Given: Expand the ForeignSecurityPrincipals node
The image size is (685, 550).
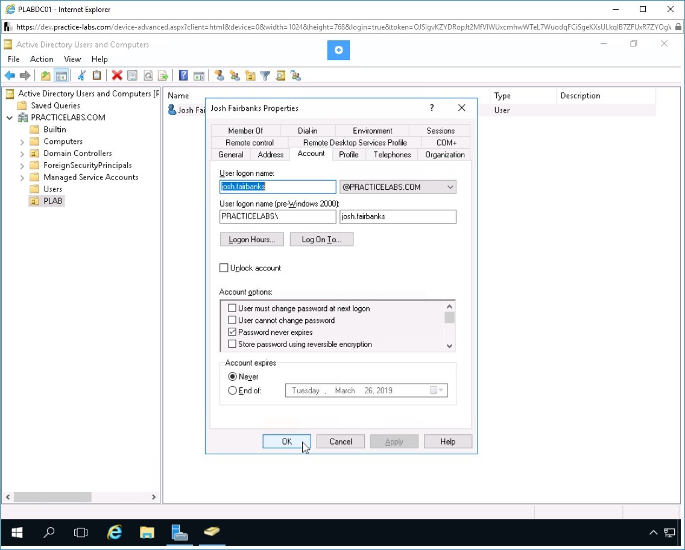Looking at the screenshot, I should point(22,166).
